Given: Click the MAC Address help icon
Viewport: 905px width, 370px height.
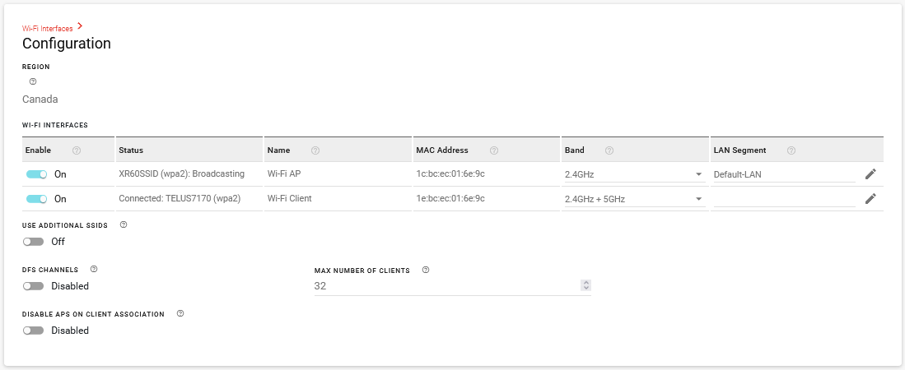Looking at the screenshot, I should [494, 150].
